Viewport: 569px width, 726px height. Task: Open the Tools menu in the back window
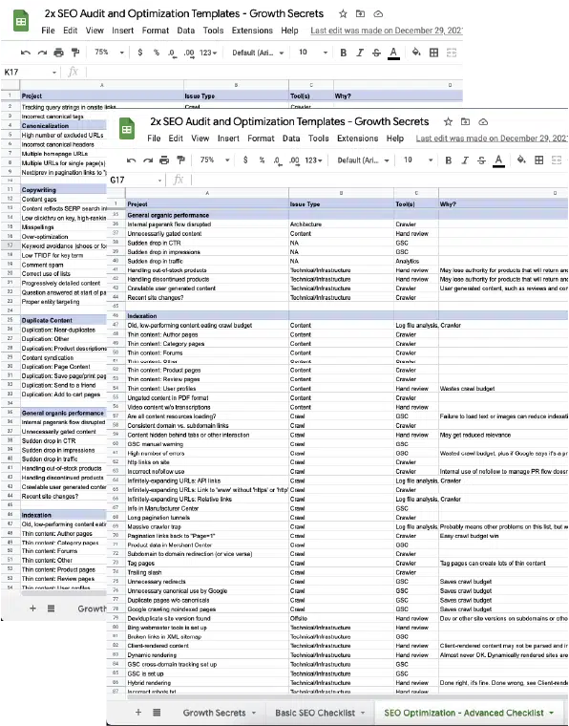(x=213, y=31)
